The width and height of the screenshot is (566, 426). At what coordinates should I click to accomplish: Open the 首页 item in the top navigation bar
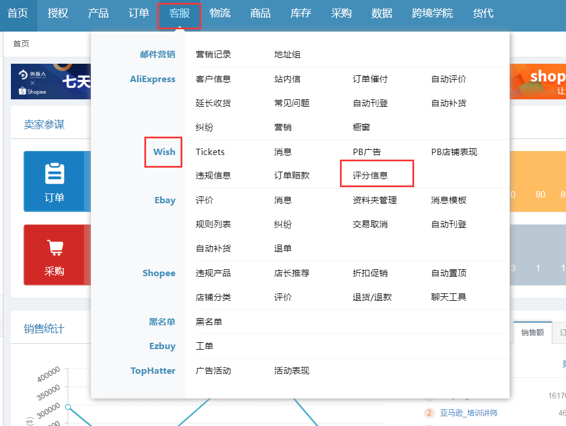click(18, 13)
